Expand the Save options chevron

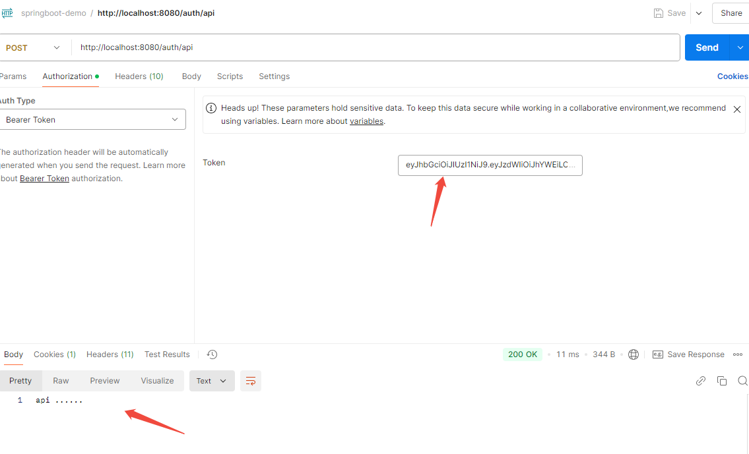(699, 13)
